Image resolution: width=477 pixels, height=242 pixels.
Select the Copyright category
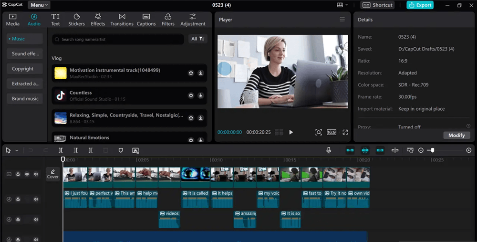point(24,68)
